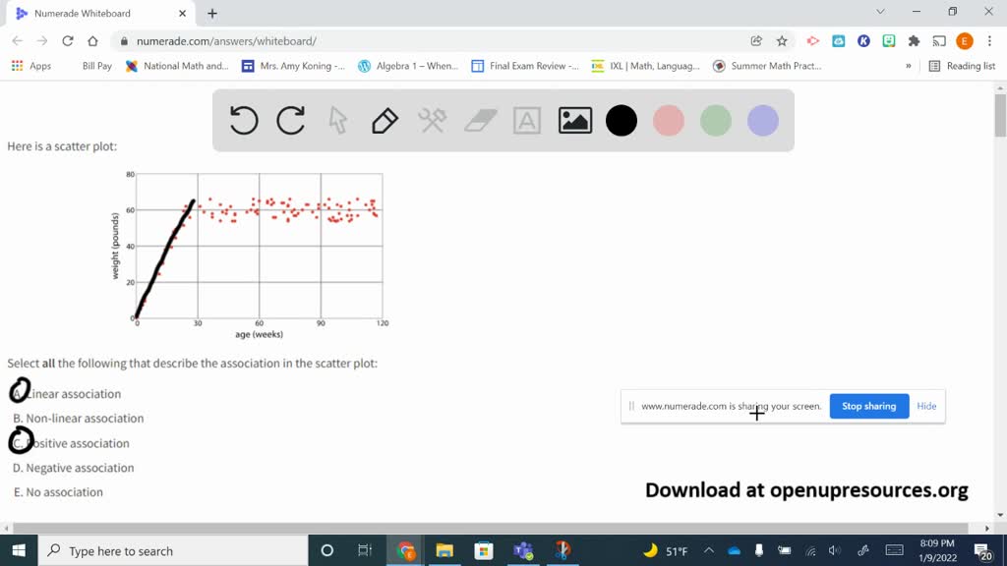Select the Text tool on the whiteboard

[526, 120]
